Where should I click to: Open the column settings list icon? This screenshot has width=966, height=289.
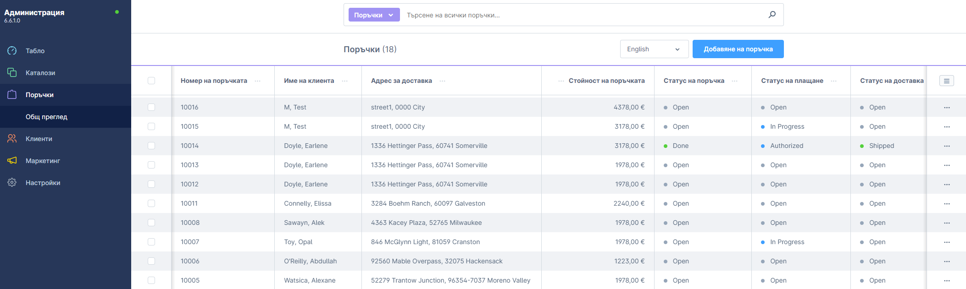(x=946, y=81)
